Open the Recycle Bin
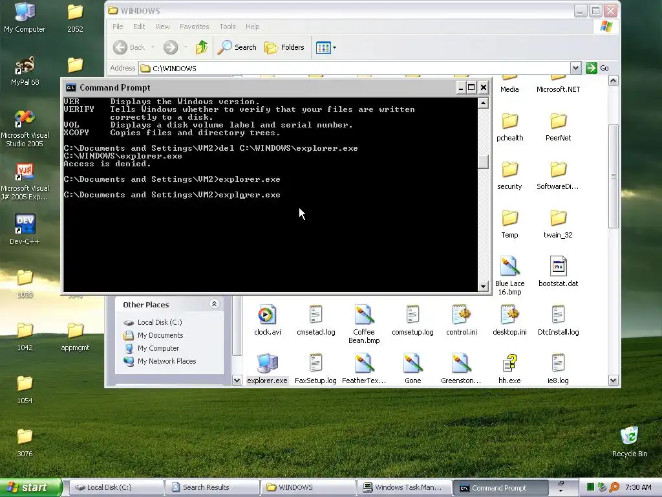The height and width of the screenshot is (497, 662). [630, 441]
